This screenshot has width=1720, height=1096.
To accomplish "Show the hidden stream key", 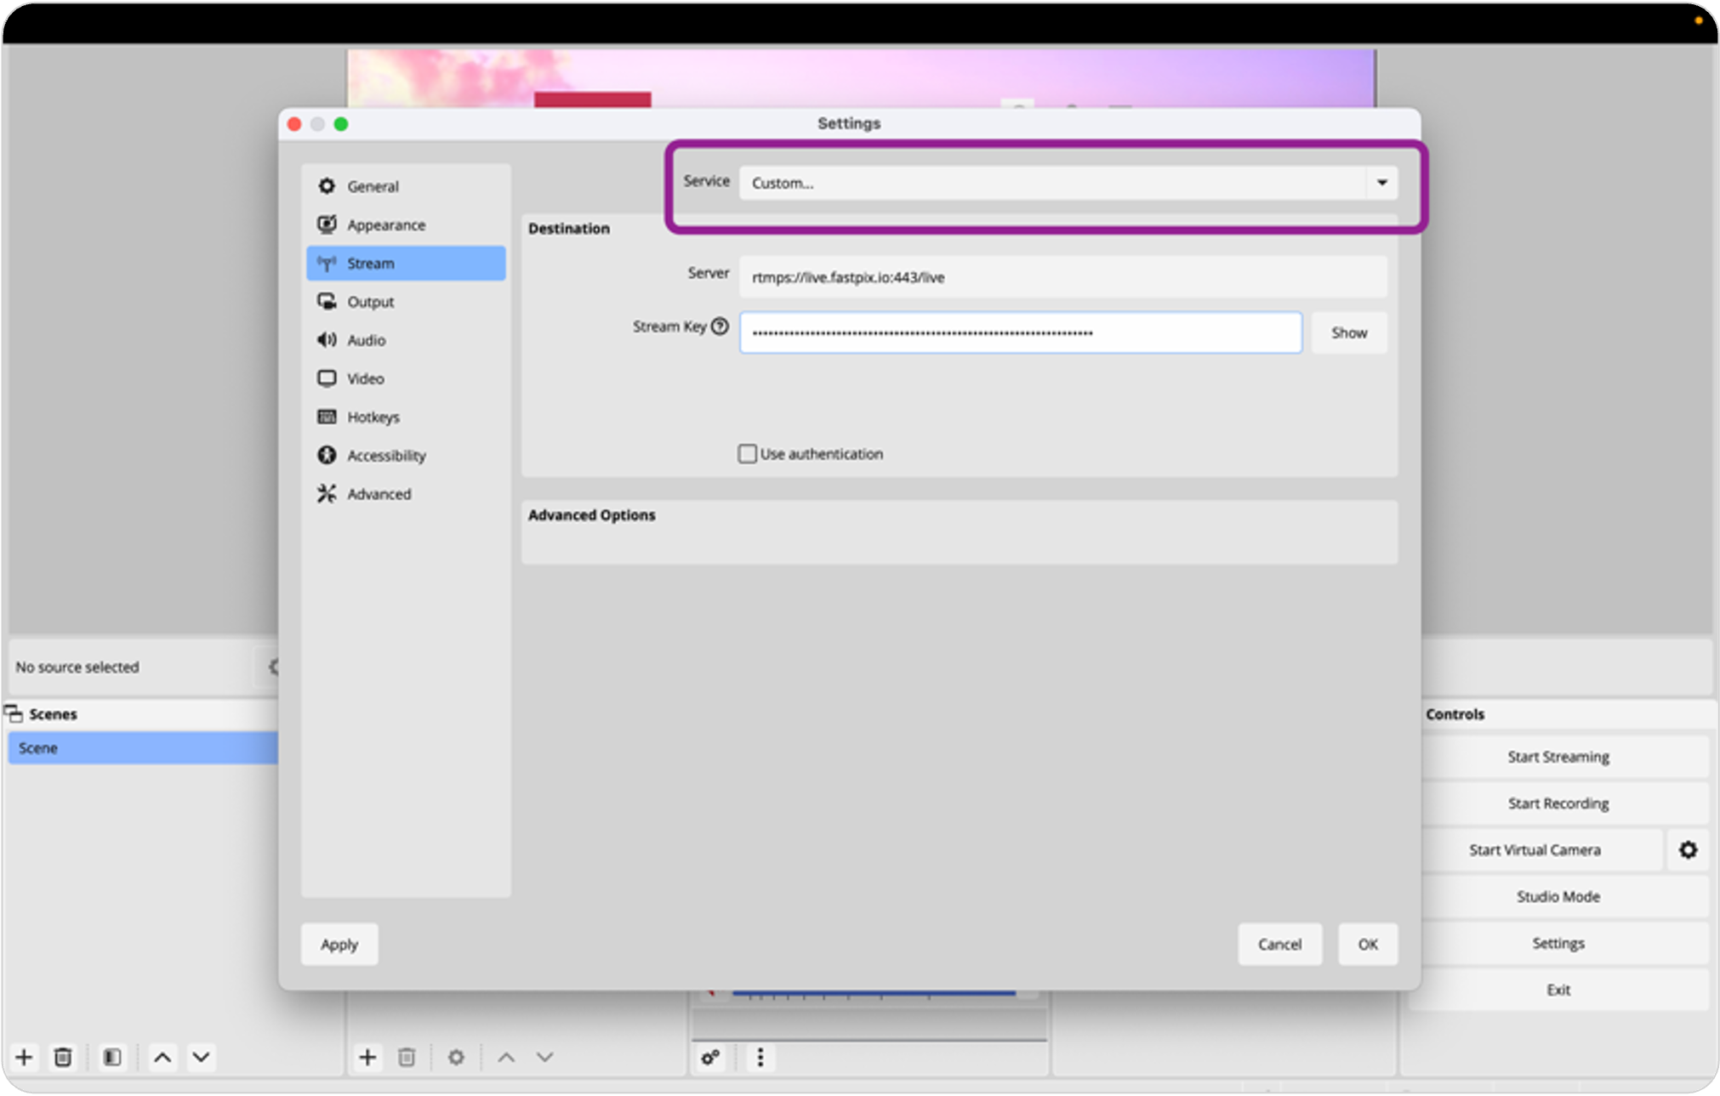I will (x=1348, y=332).
